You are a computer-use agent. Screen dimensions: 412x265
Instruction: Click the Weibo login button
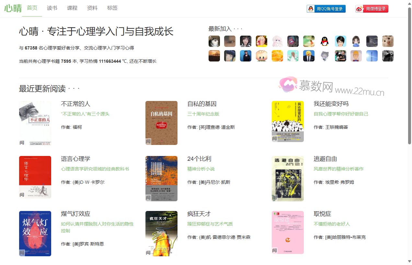(372, 9)
